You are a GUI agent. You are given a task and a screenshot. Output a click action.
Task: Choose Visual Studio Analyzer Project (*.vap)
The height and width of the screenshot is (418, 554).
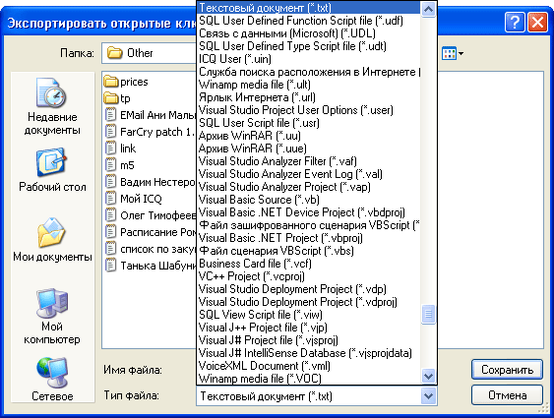(x=308, y=187)
